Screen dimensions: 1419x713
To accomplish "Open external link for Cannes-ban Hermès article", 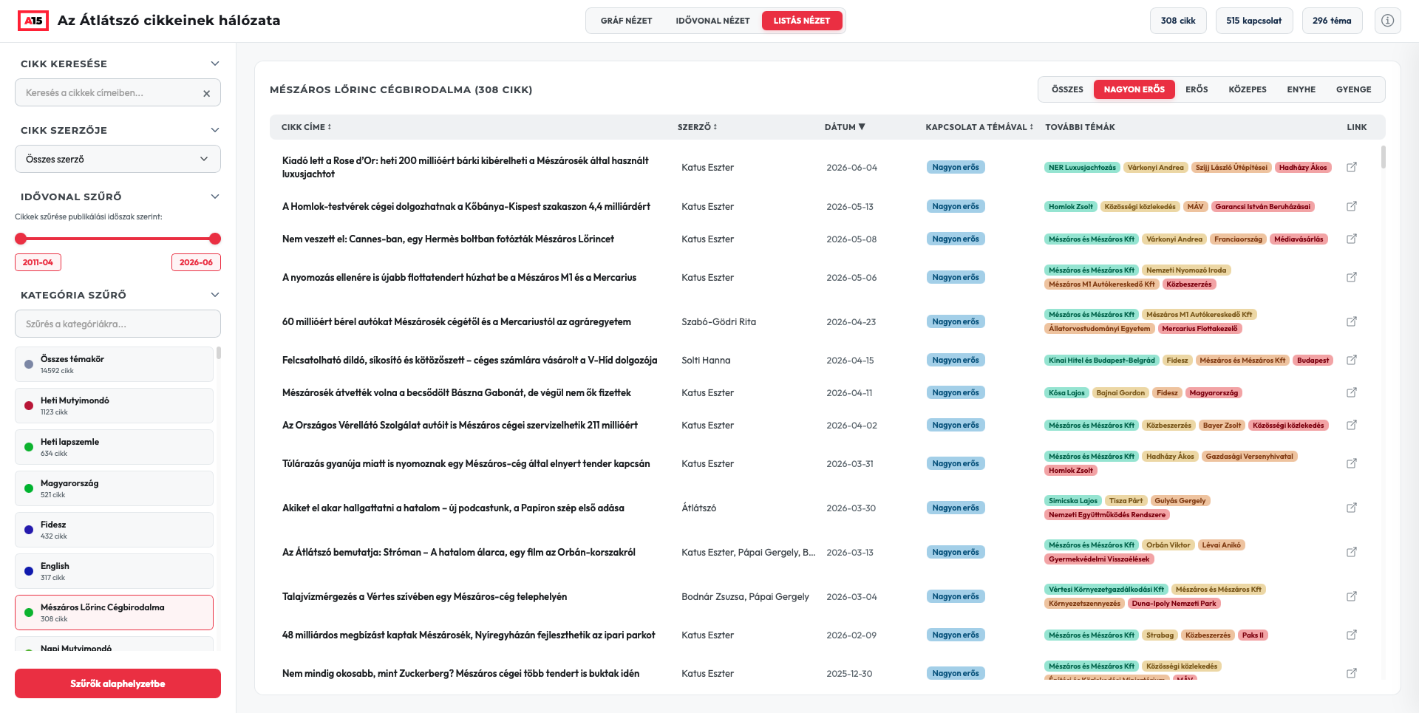I will (x=1352, y=239).
